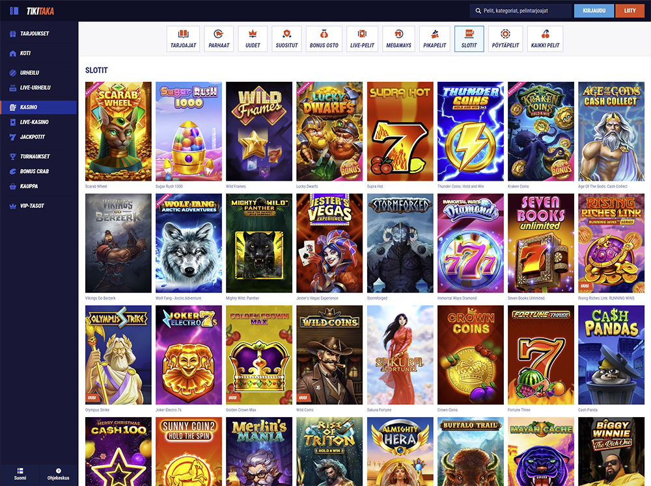Open the Crown Coins game thumbnail
651x486 pixels.
point(471,355)
